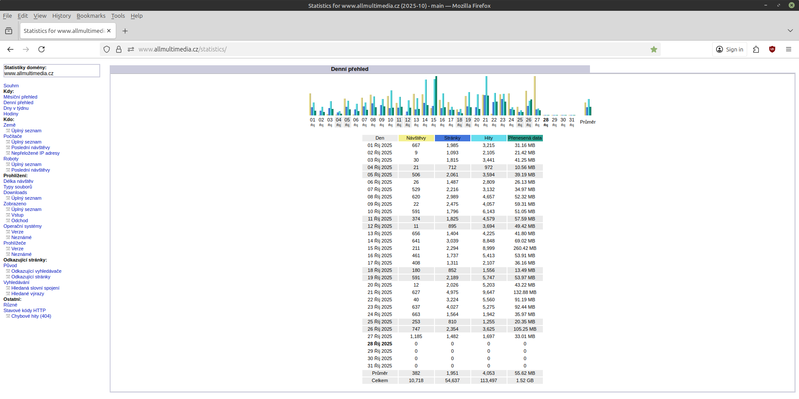Open the Bookmarks menu
This screenshot has width=799, height=399.
(91, 16)
